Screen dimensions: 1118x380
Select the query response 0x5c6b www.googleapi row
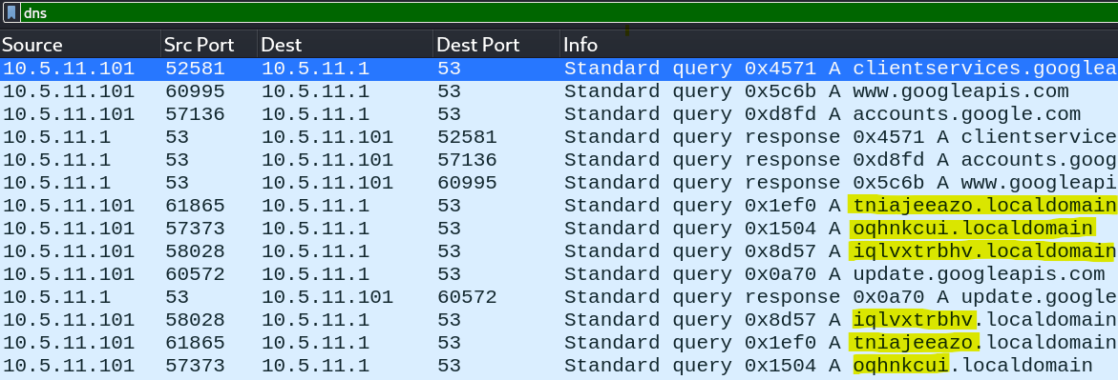pos(559,183)
